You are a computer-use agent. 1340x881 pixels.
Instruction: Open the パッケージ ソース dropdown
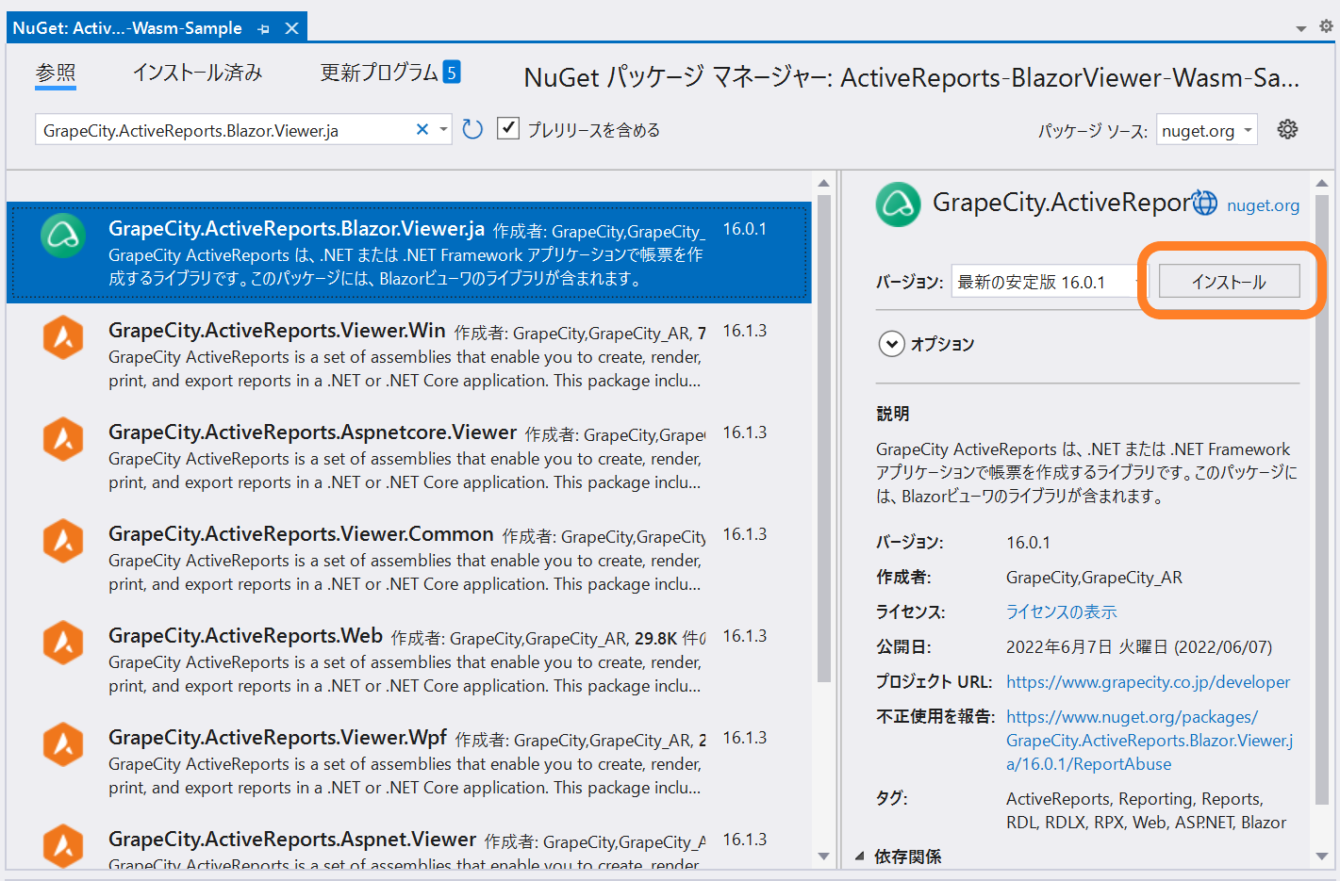(1207, 130)
